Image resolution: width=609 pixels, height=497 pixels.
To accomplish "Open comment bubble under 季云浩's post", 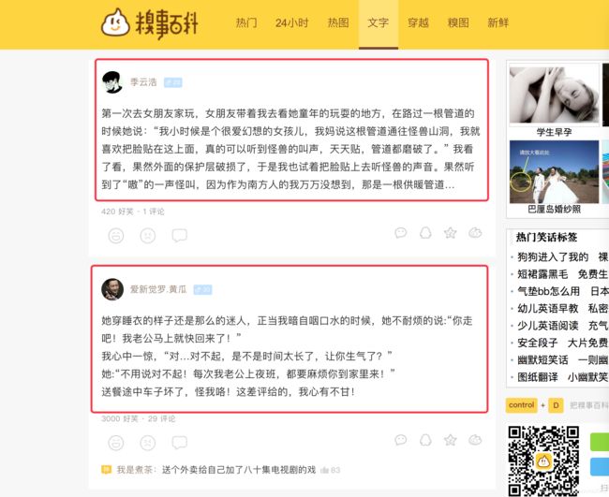I will pyautogui.click(x=180, y=236).
